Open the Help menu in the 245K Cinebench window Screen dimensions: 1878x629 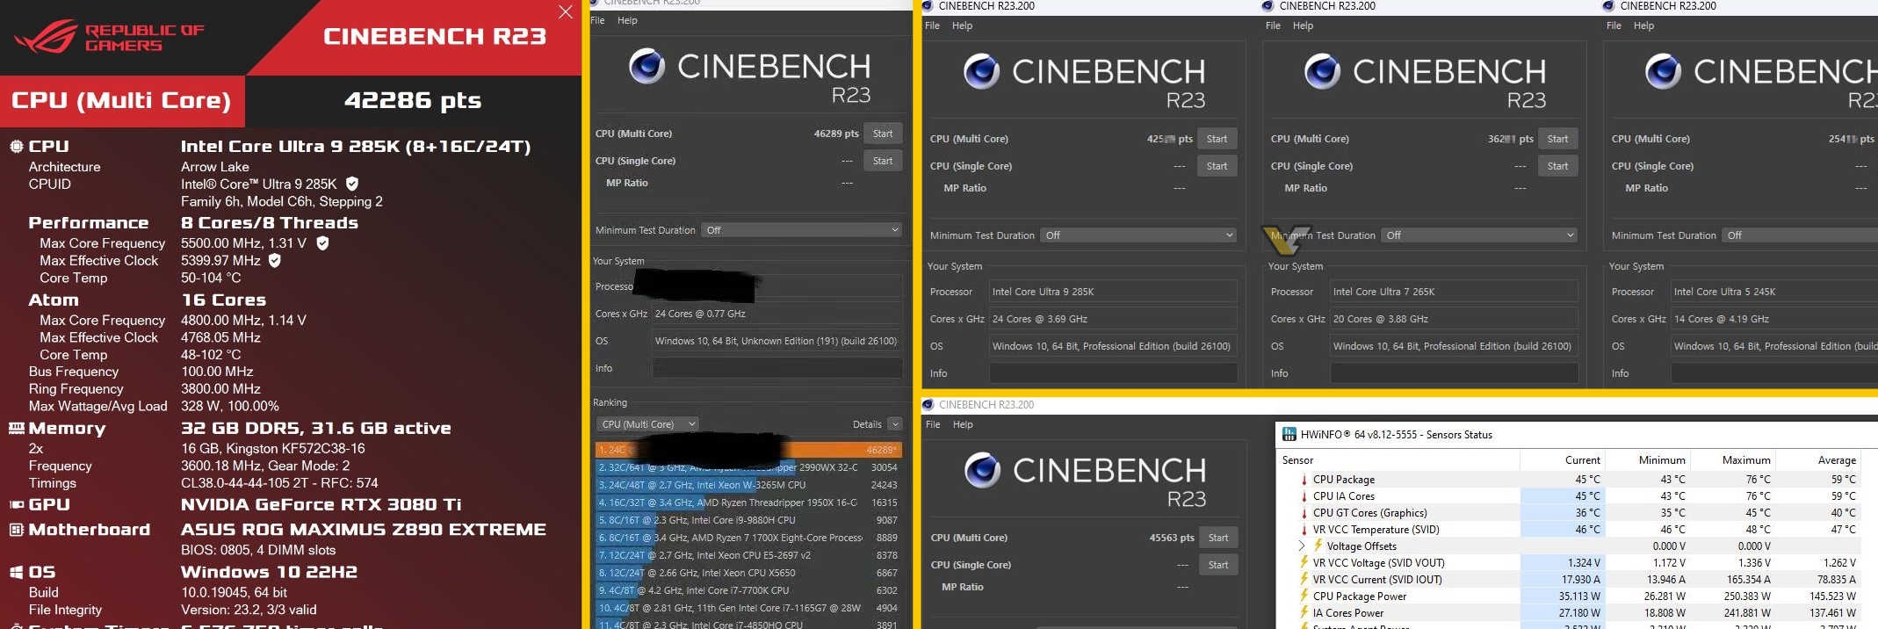click(1643, 25)
